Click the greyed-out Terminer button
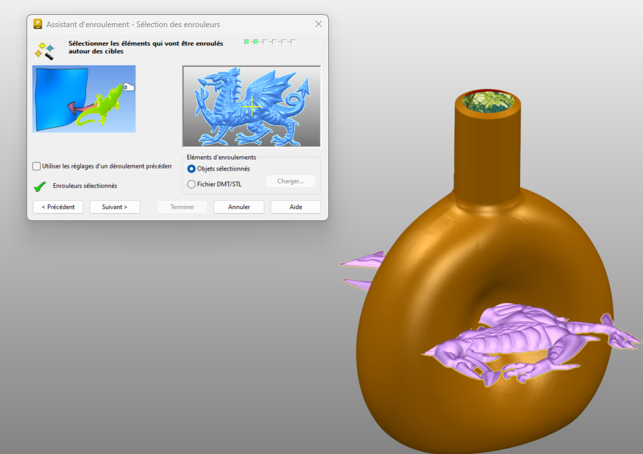 click(x=182, y=207)
